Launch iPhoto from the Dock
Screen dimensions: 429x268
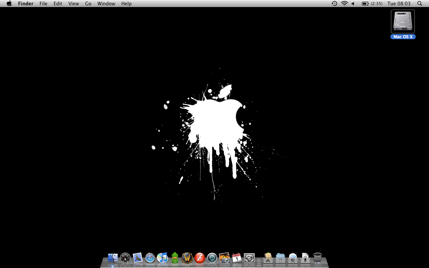tap(225, 258)
